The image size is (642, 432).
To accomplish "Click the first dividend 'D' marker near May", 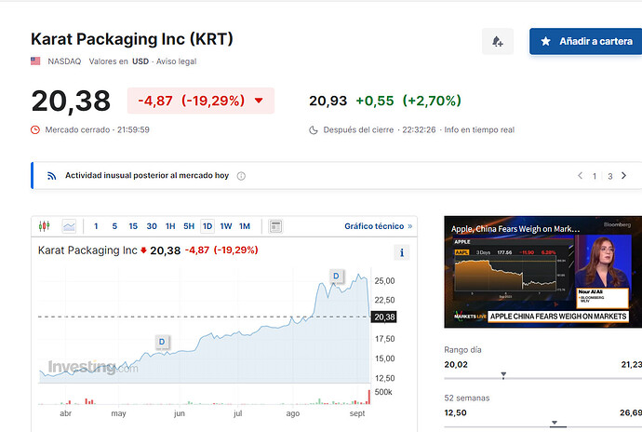I will (162, 342).
